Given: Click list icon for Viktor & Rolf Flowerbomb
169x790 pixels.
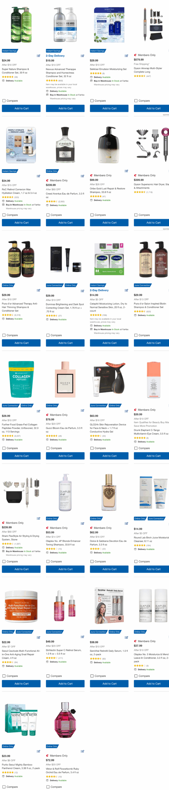Looking at the screenshot, I should pyautogui.click(x=82, y=751).
